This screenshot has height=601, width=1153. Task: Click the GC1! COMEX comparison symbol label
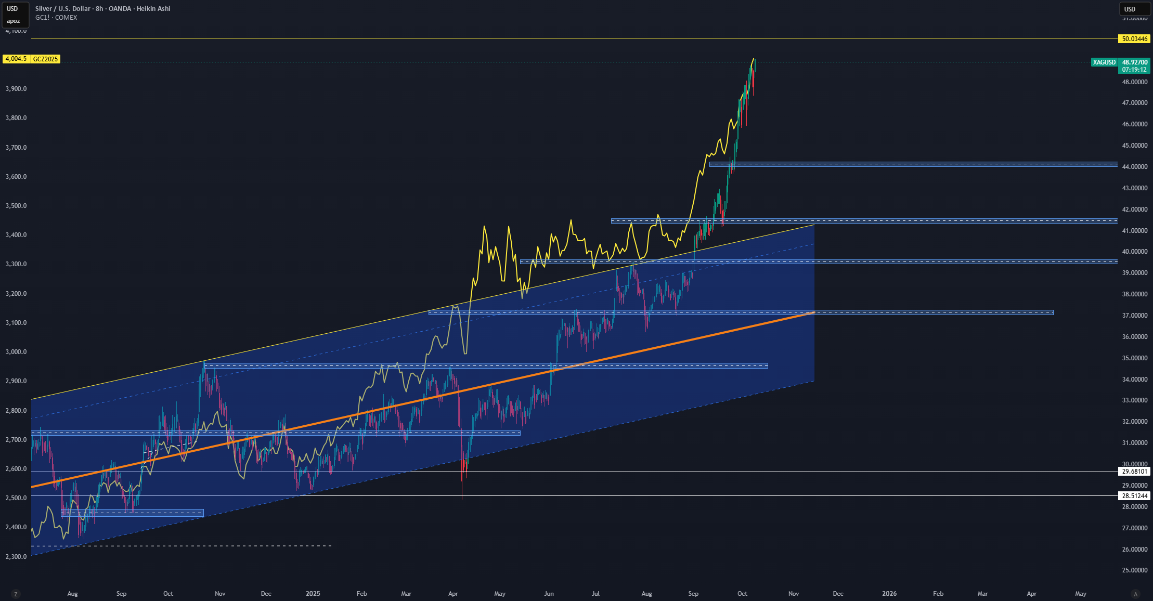click(56, 18)
